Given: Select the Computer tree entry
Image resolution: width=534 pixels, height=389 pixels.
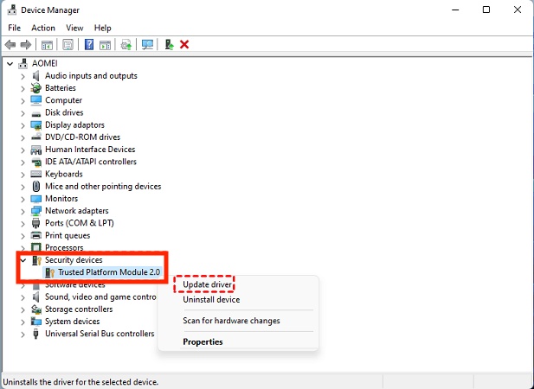Looking at the screenshot, I should coord(63,100).
